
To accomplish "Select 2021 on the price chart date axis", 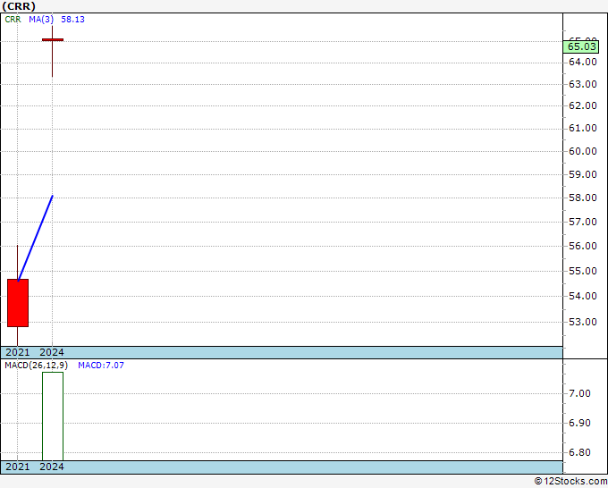I will click(x=18, y=352).
